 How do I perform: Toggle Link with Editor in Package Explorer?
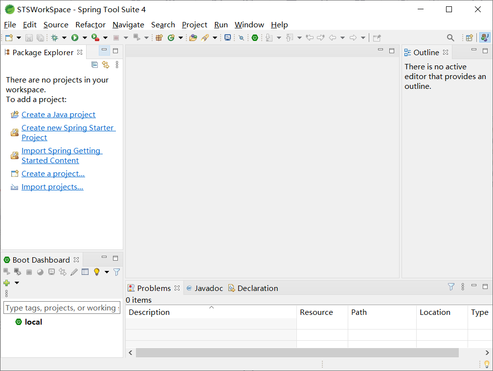click(106, 64)
